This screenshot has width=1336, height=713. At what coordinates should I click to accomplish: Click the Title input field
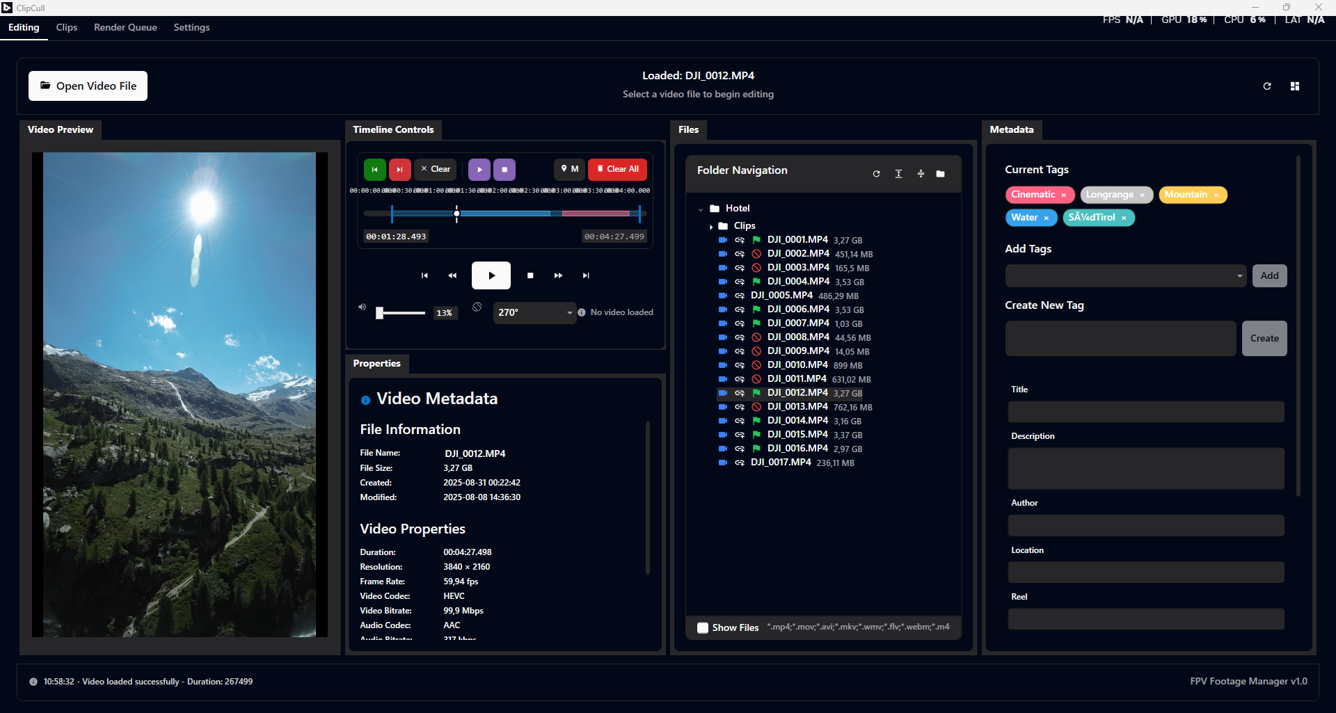1145,412
